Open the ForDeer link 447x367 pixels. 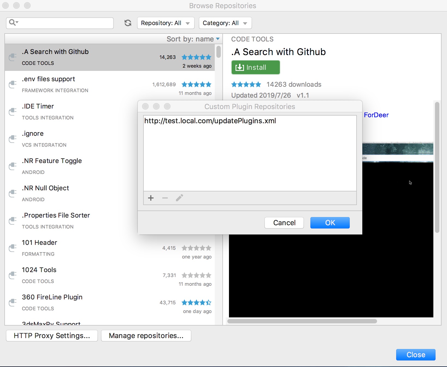tap(376, 115)
